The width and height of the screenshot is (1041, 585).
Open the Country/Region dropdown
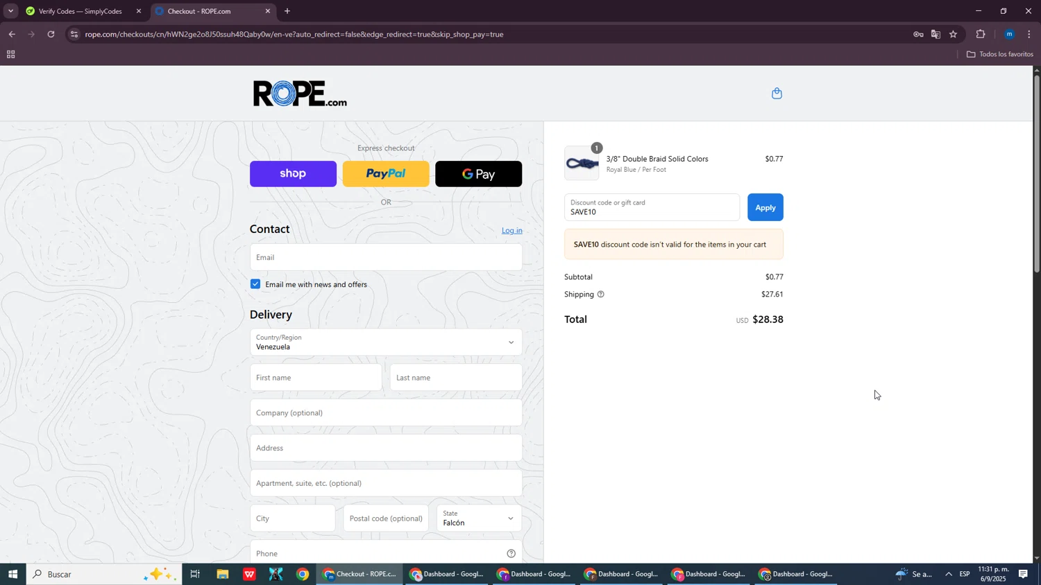click(386, 342)
